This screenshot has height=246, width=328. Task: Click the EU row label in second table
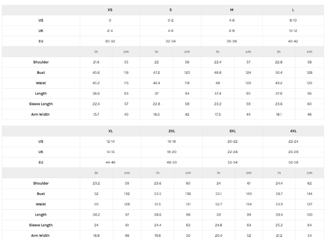pyautogui.click(x=41, y=162)
